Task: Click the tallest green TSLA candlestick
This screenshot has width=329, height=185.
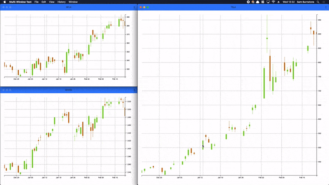Action: tap(264, 83)
